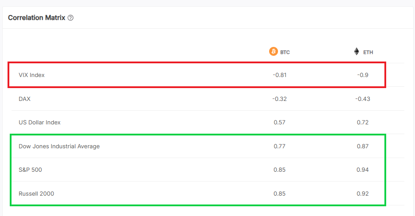Click the VIX Index BTC value -0.81
This screenshot has width=415, height=216.
[x=279, y=75]
